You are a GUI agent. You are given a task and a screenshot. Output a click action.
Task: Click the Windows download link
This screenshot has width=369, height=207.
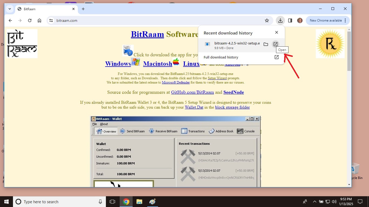[118, 64]
